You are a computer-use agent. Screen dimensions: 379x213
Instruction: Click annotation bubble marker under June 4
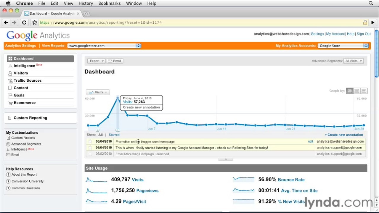click(118, 130)
